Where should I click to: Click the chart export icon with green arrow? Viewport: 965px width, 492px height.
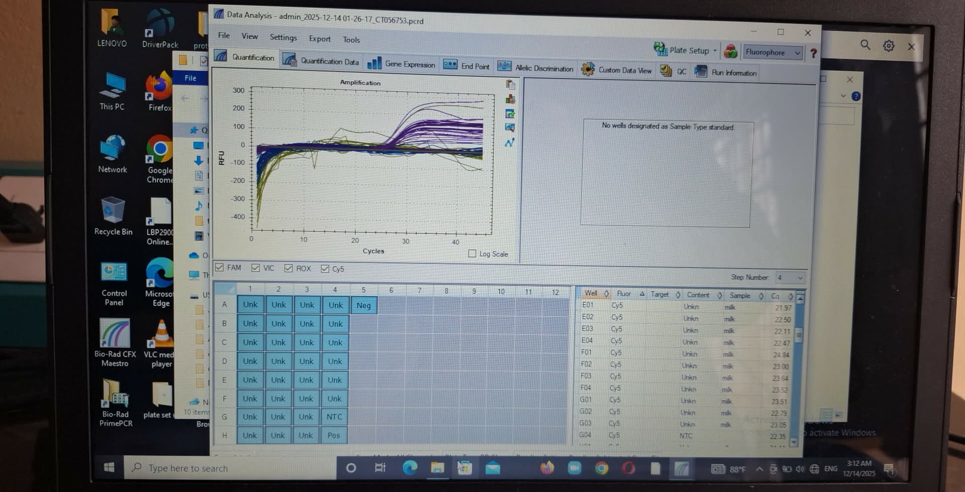pyautogui.click(x=510, y=113)
